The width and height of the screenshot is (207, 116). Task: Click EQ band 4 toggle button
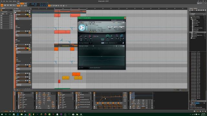coord(113,103)
